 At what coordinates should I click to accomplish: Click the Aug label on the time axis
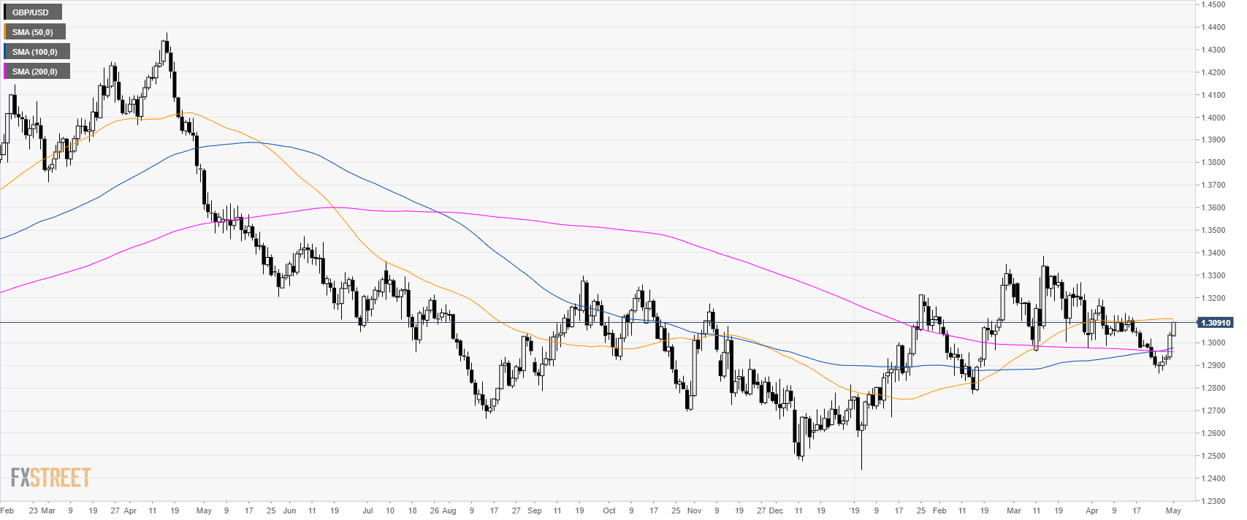(449, 511)
